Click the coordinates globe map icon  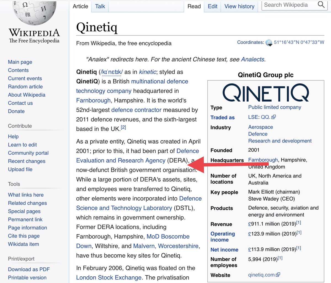tap(269, 43)
